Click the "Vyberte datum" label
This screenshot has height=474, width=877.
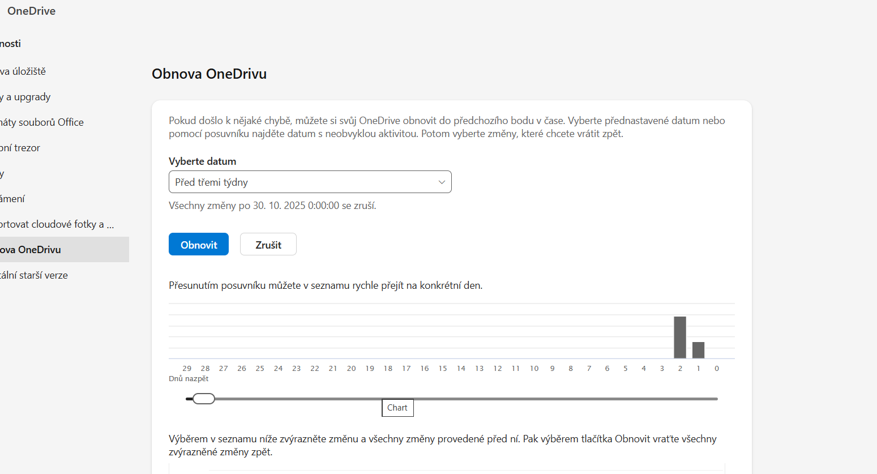click(202, 161)
